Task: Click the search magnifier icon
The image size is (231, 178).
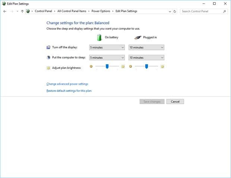Action: [224, 11]
